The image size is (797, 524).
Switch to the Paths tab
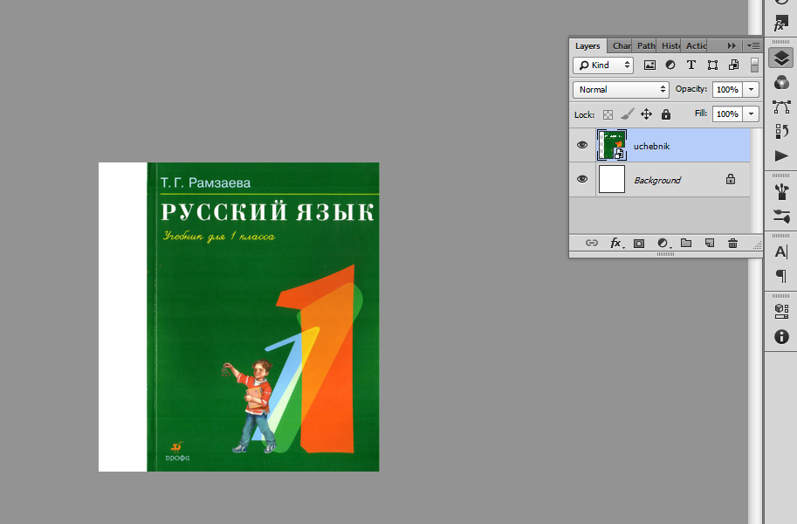click(645, 45)
